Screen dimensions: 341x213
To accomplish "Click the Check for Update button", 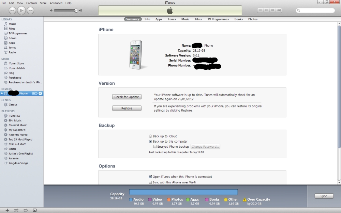I will (127, 97).
